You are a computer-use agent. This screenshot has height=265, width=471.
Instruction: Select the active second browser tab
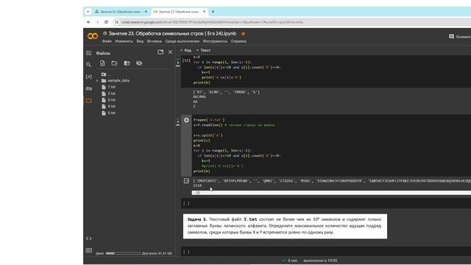[x=179, y=12]
